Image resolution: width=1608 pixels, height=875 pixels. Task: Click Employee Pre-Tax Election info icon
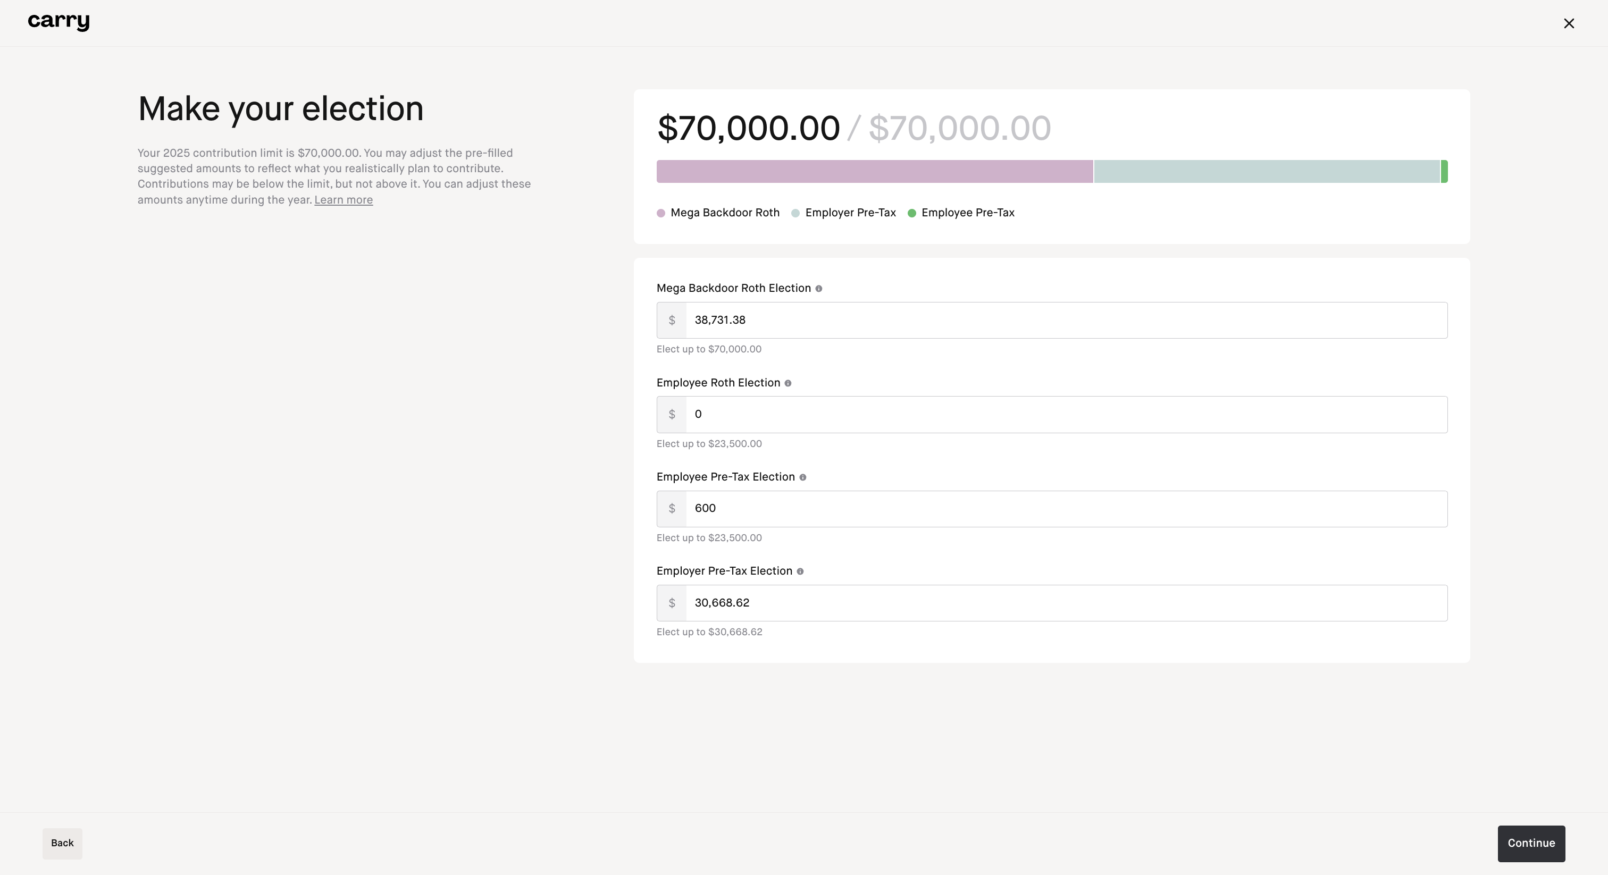803,477
